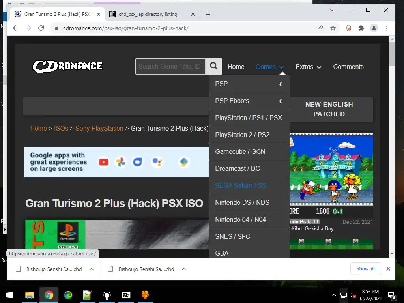Image resolution: width=404 pixels, height=303 pixels.
Task: Bookmark this page with star icon
Action: pyautogui.click(x=333, y=28)
